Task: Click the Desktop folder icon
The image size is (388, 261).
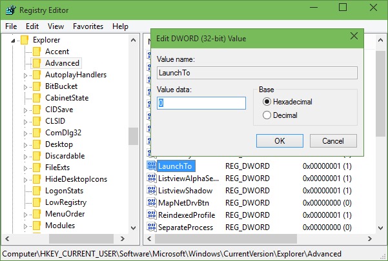Action: pos(37,144)
